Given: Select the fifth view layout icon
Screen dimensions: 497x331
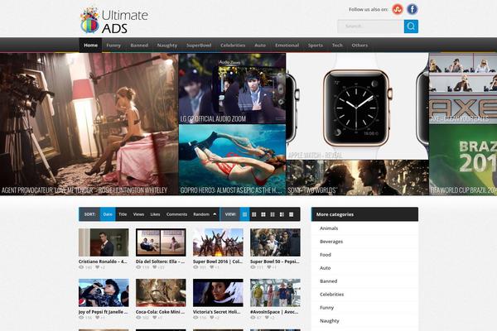Looking at the screenshot, I should (x=282, y=214).
